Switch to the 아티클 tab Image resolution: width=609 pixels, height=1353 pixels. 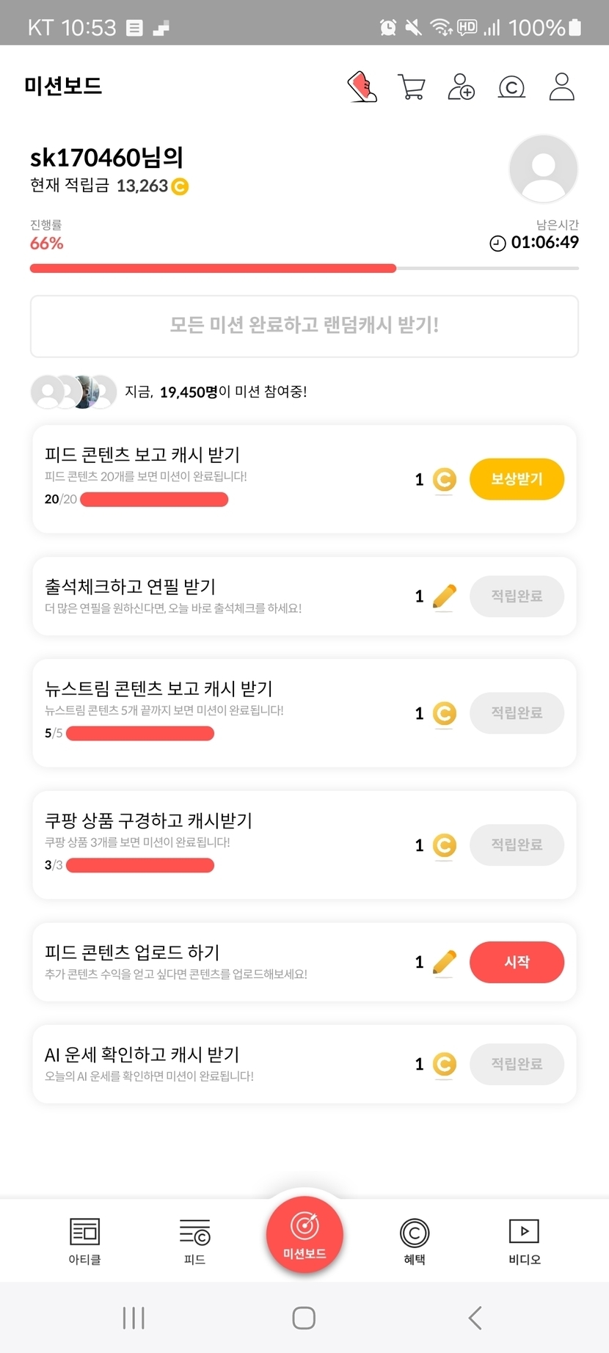[x=84, y=1241]
